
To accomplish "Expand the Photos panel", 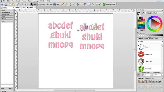I will point(7,10).
